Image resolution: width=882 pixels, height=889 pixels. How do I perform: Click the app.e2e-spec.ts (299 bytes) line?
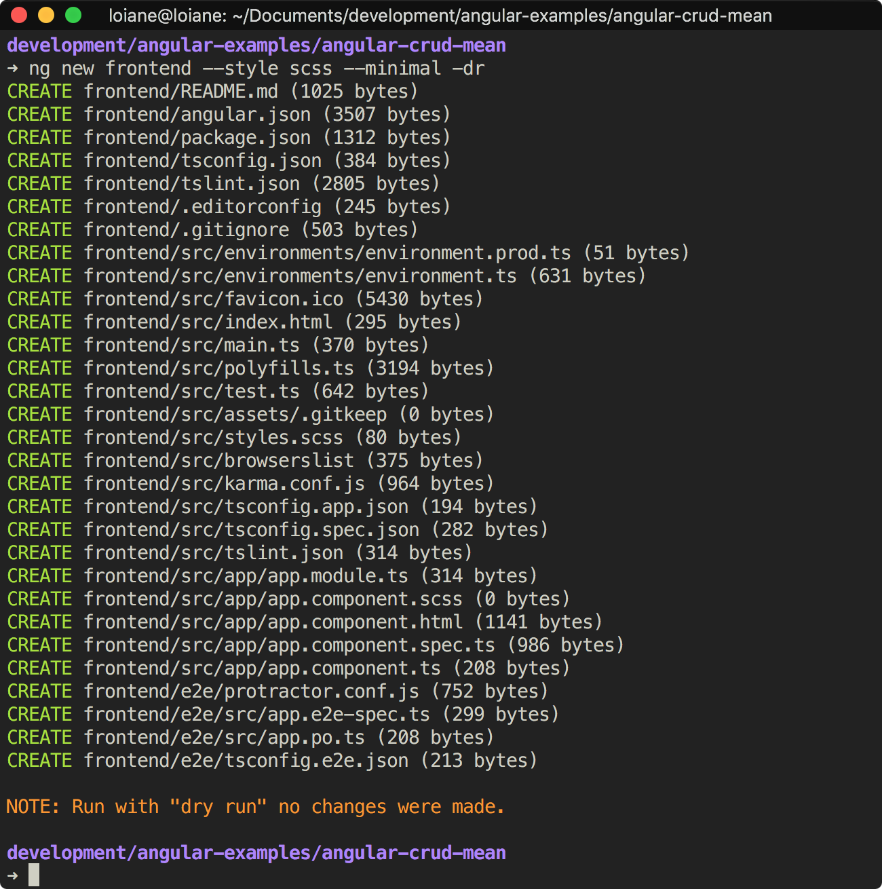click(x=283, y=715)
